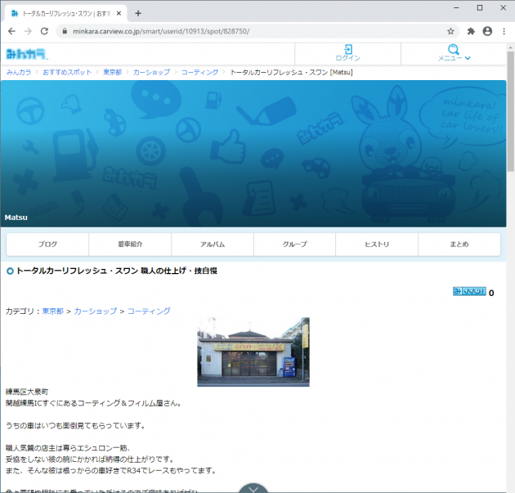Viewport: 515px width, 493px height.
Task: Follow the コーティング category link
Action: 149,311
